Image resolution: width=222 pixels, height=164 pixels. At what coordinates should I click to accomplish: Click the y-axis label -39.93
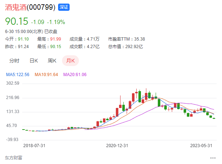12,140
